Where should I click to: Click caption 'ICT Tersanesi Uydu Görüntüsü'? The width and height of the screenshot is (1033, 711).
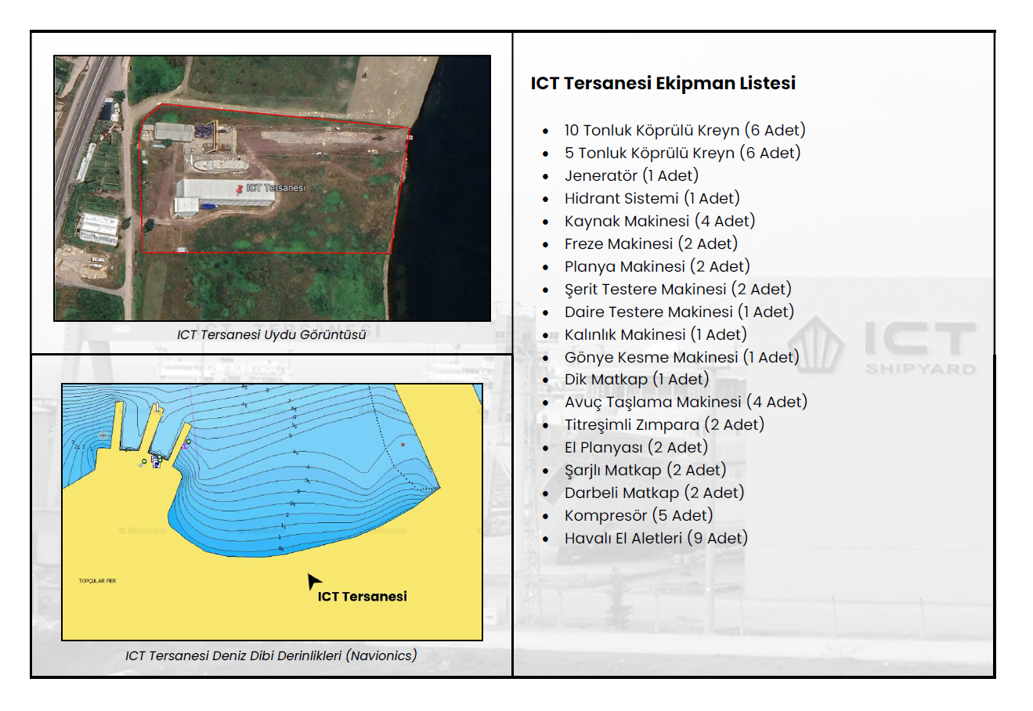(x=271, y=334)
